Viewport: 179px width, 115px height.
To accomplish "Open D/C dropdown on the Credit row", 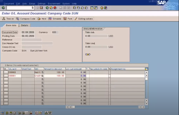I will (42, 76).
